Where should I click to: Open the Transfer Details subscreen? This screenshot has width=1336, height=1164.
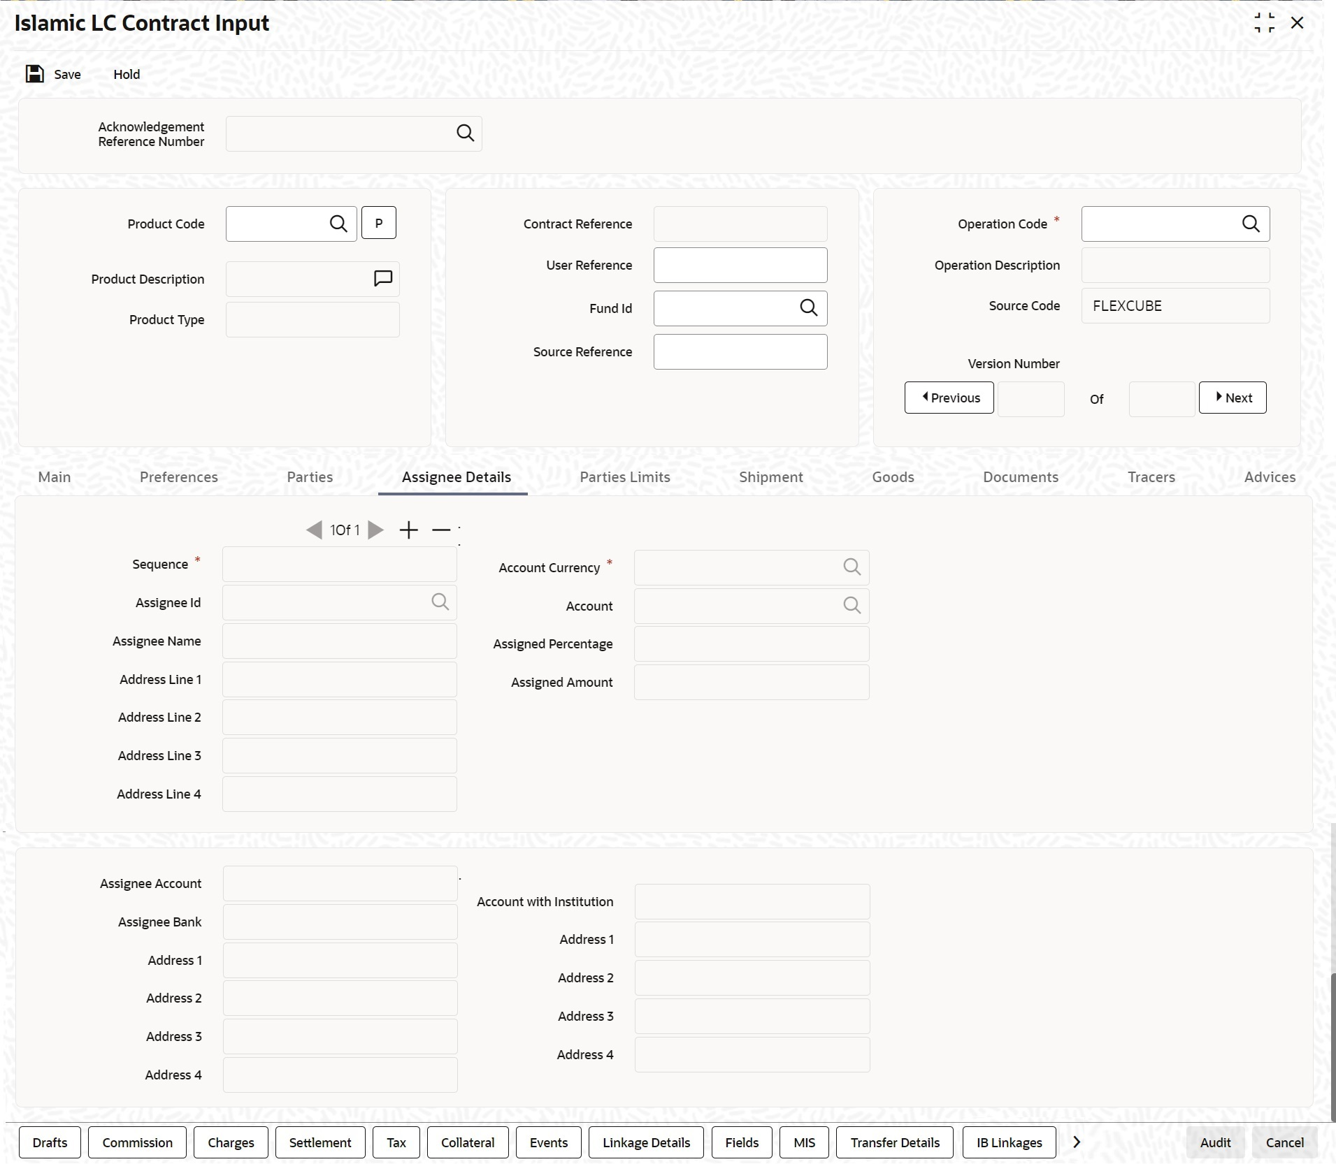[x=895, y=1142]
